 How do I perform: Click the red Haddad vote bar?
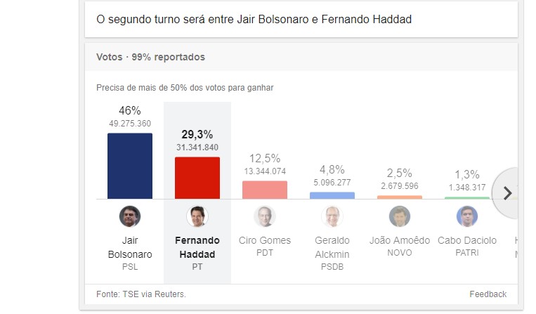pyautogui.click(x=197, y=178)
